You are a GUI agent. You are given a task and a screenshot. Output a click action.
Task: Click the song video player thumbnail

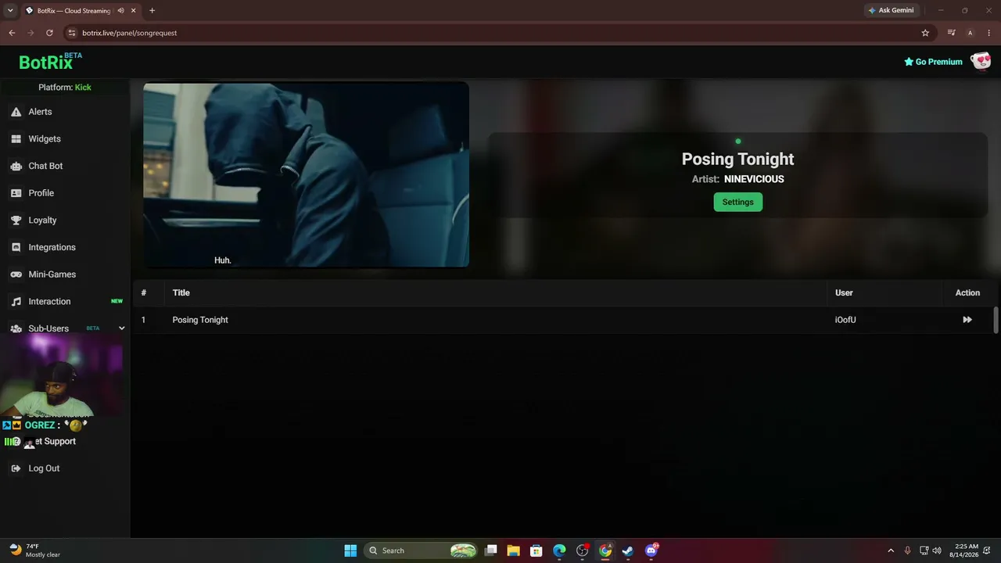pyautogui.click(x=306, y=174)
